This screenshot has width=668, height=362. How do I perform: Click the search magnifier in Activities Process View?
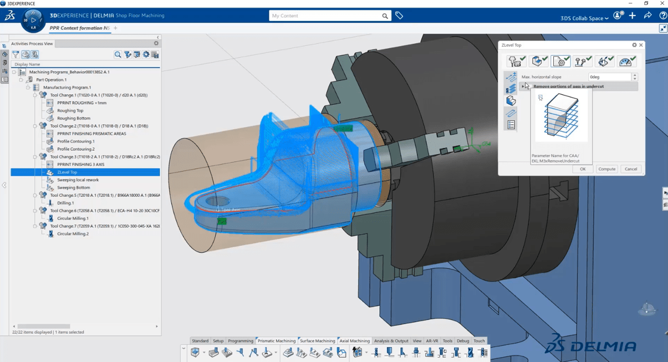(118, 54)
